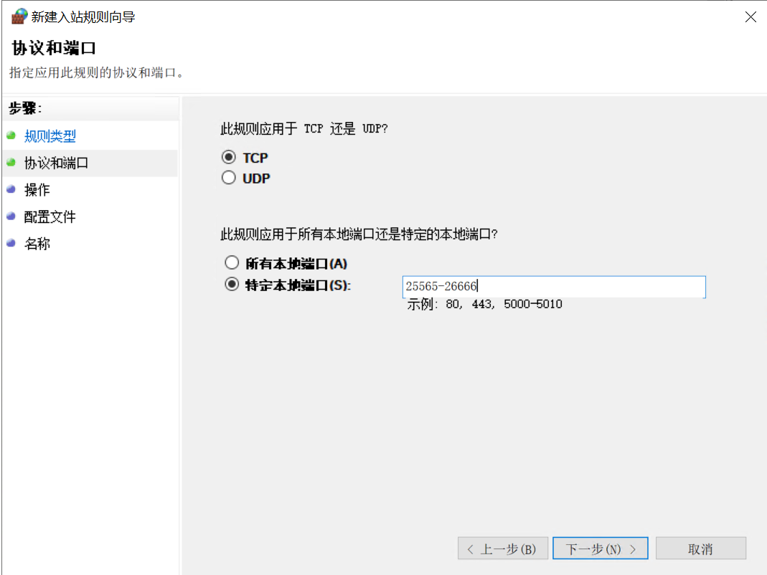Select 操作 step in sidebar
The image size is (767, 575).
coord(37,190)
